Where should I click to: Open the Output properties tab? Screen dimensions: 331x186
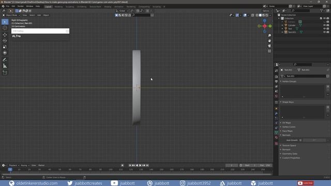tap(276, 82)
